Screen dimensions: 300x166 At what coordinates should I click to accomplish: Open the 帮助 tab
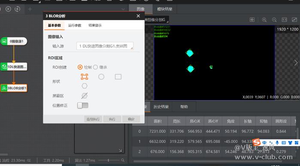pos(184,107)
